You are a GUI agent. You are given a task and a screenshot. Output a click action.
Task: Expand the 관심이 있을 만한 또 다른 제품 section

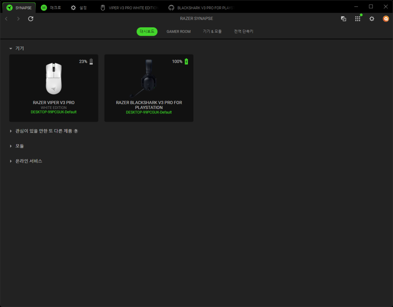(x=11, y=131)
